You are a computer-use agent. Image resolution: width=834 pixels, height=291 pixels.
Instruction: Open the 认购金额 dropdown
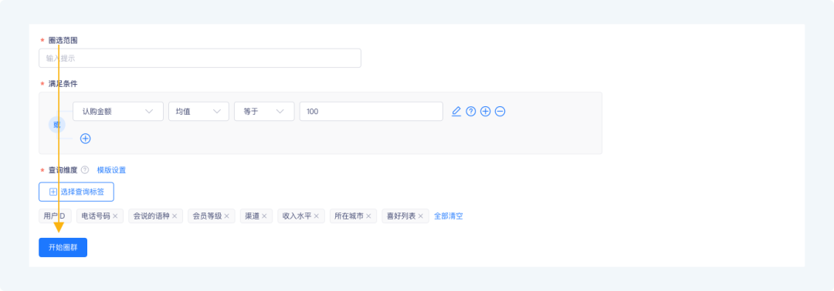pyautogui.click(x=118, y=112)
